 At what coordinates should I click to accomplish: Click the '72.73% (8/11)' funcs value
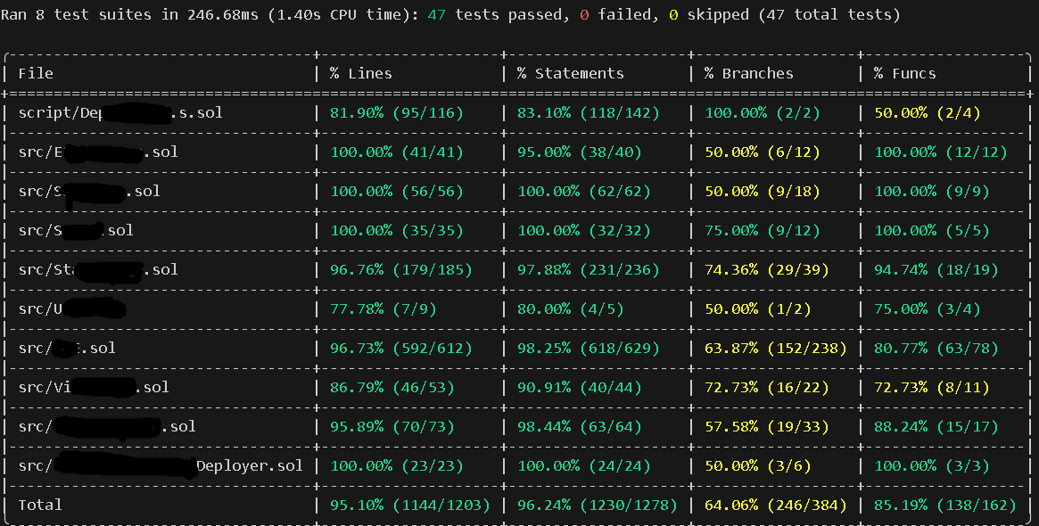click(932, 387)
